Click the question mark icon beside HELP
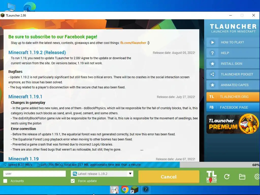 (x=213, y=53)
